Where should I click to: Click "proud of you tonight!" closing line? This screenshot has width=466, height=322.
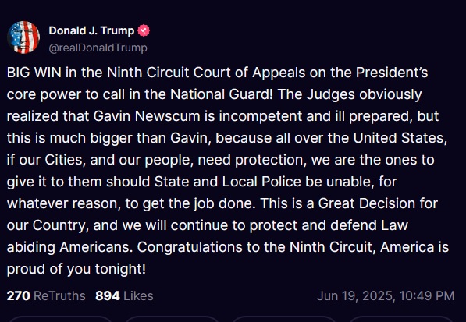pos(76,269)
